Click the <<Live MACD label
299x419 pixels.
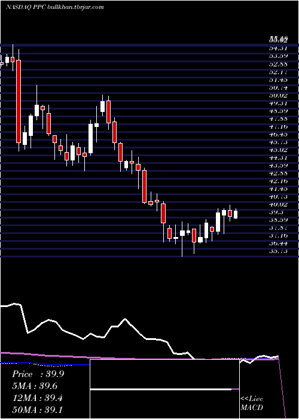(x=252, y=403)
